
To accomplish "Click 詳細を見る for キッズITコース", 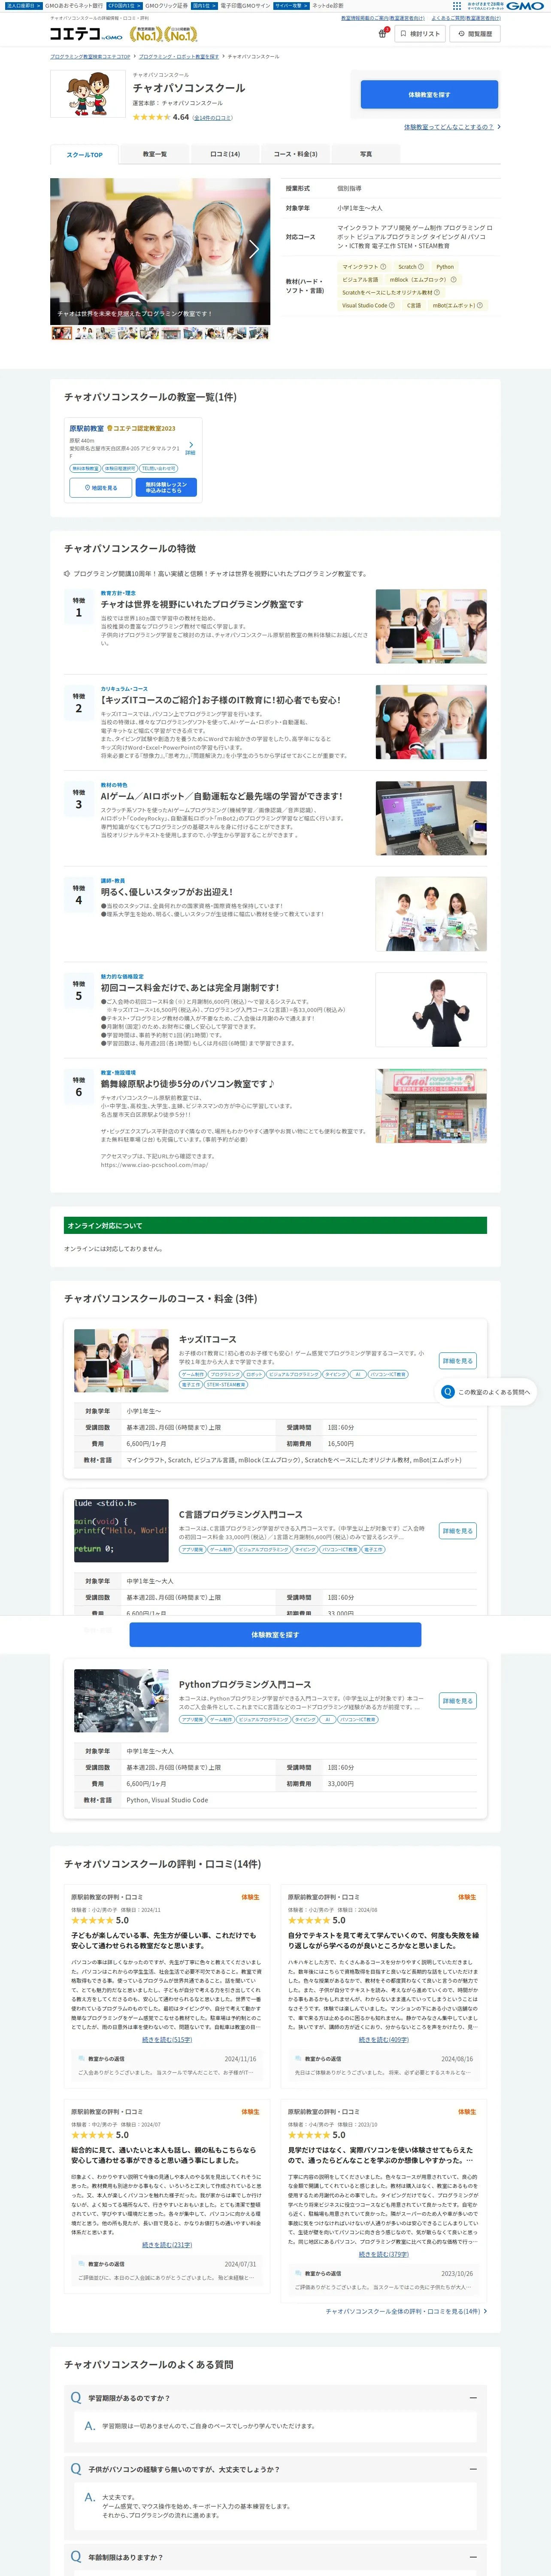I will click(x=458, y=1361).
